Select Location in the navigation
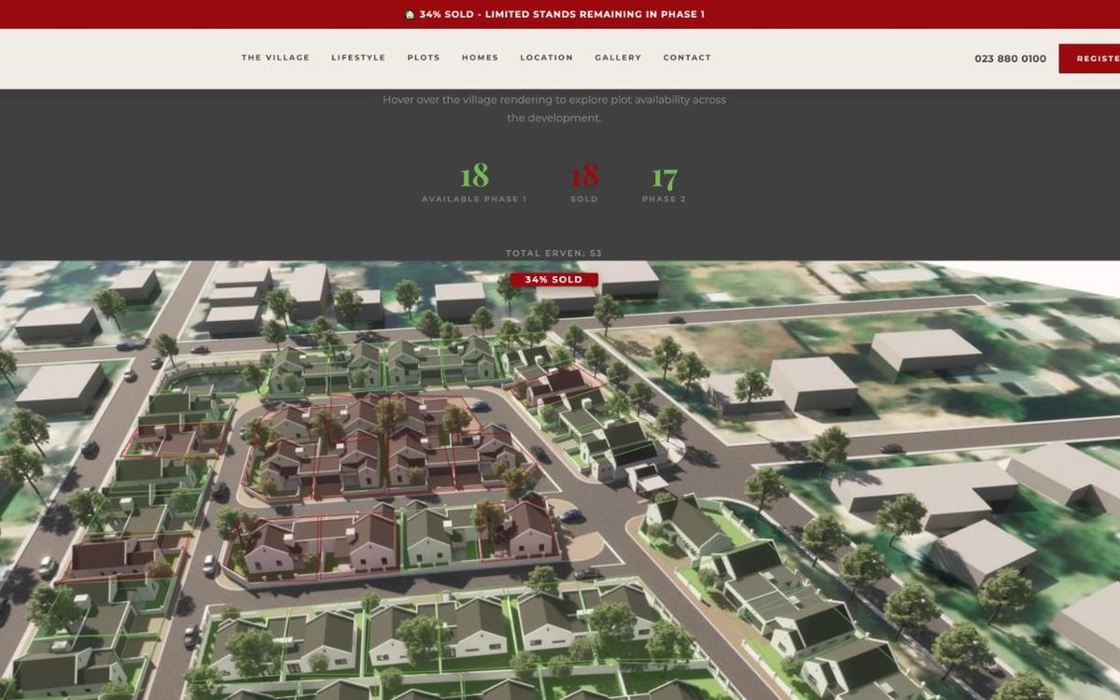The width and height of the screenshot is (1120, 700). [x=547, y=58]
